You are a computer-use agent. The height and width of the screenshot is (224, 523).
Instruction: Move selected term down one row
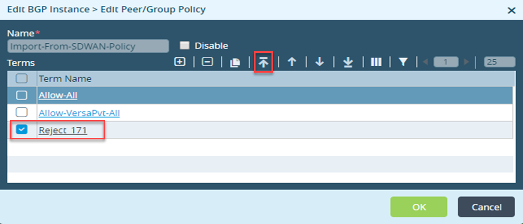point(320,62)
